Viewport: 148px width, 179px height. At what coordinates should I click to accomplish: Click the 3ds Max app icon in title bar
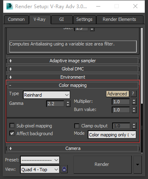[10, 6]
